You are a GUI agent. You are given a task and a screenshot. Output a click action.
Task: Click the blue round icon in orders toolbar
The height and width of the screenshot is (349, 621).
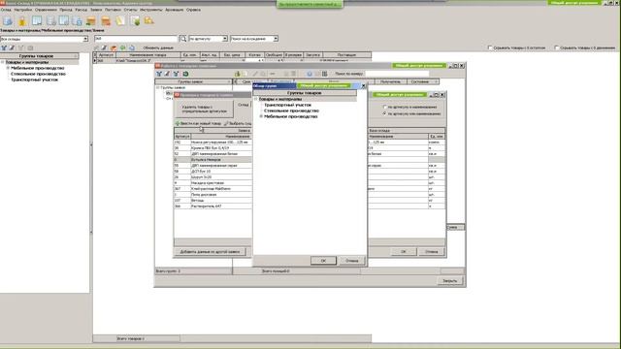[x=310, y=74]
